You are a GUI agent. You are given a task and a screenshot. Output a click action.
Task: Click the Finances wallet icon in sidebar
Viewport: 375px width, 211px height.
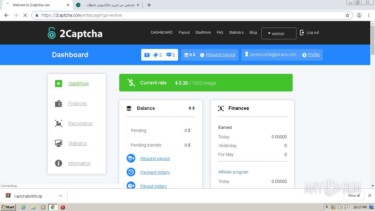(59, 103)
